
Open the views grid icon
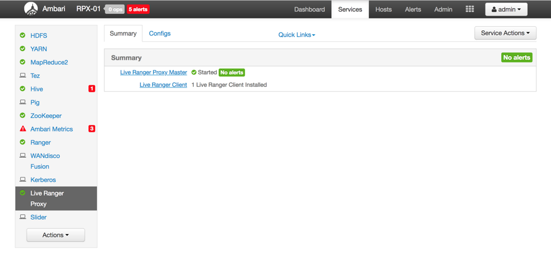click(x=469, y=9)
